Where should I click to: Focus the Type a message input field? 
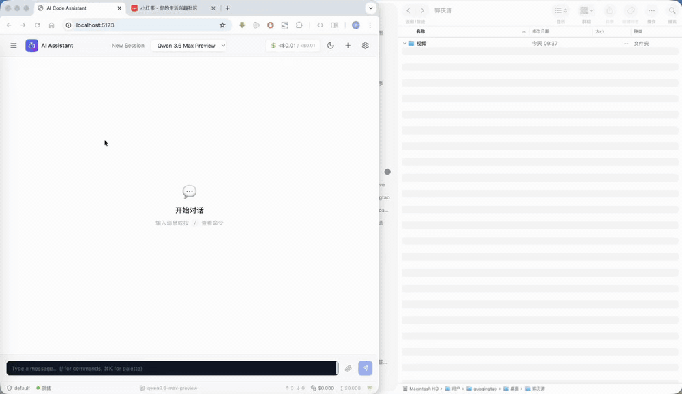tap(172, 368)
